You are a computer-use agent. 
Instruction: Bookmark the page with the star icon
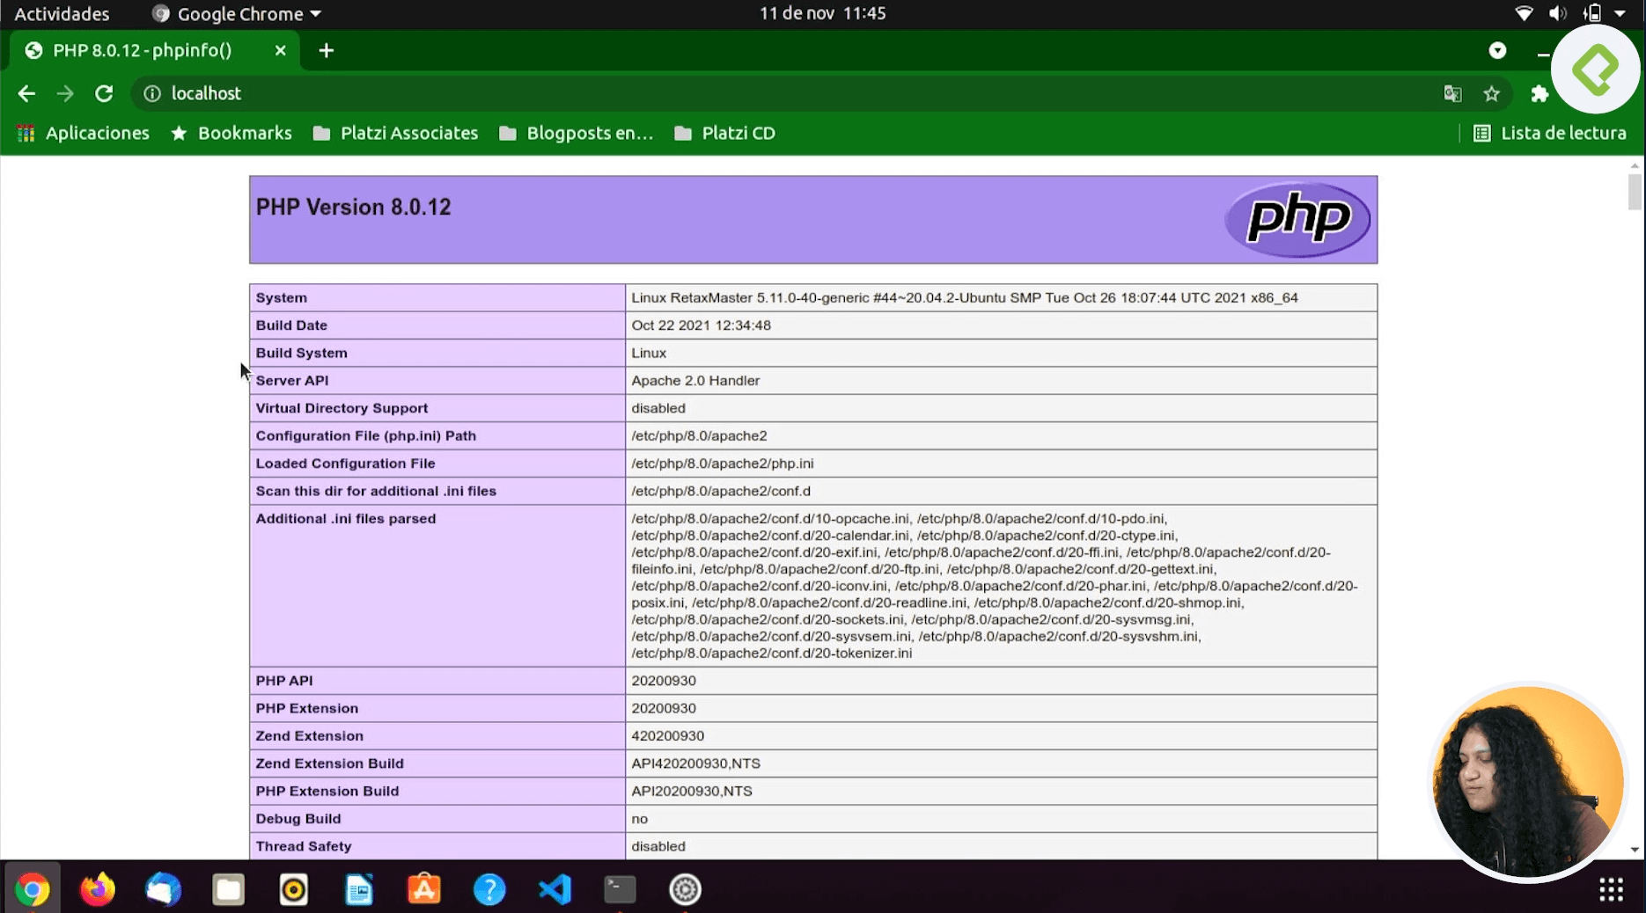tap(1492, 93)
